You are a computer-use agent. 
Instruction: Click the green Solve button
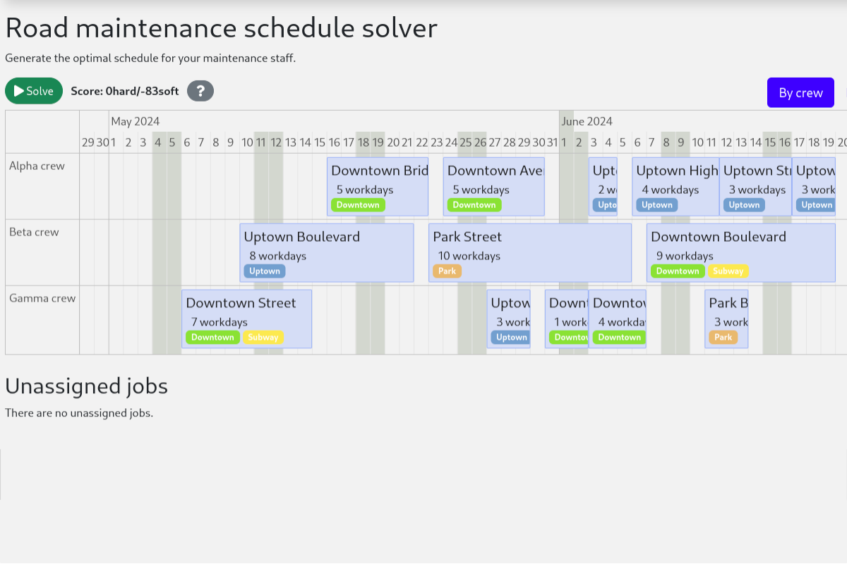[x=34, y=91]
